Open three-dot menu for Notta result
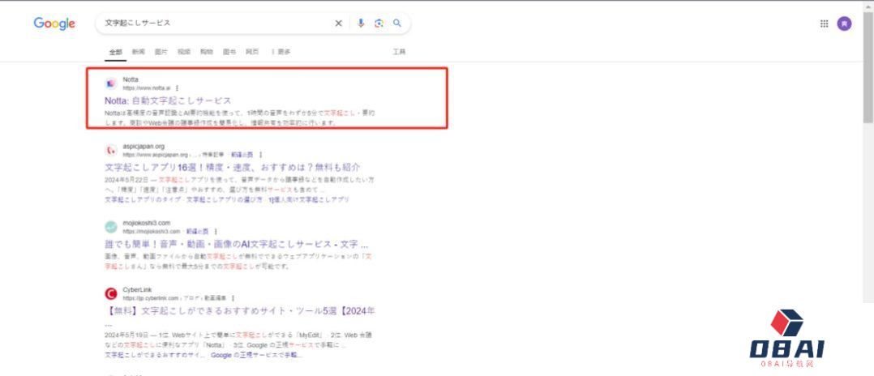 [x=178, y=88]
